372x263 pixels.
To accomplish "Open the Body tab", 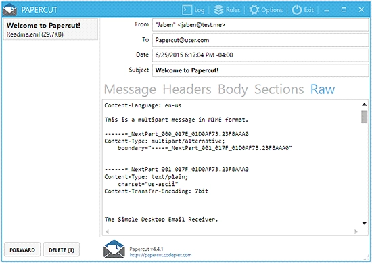I will pos(233,90).
